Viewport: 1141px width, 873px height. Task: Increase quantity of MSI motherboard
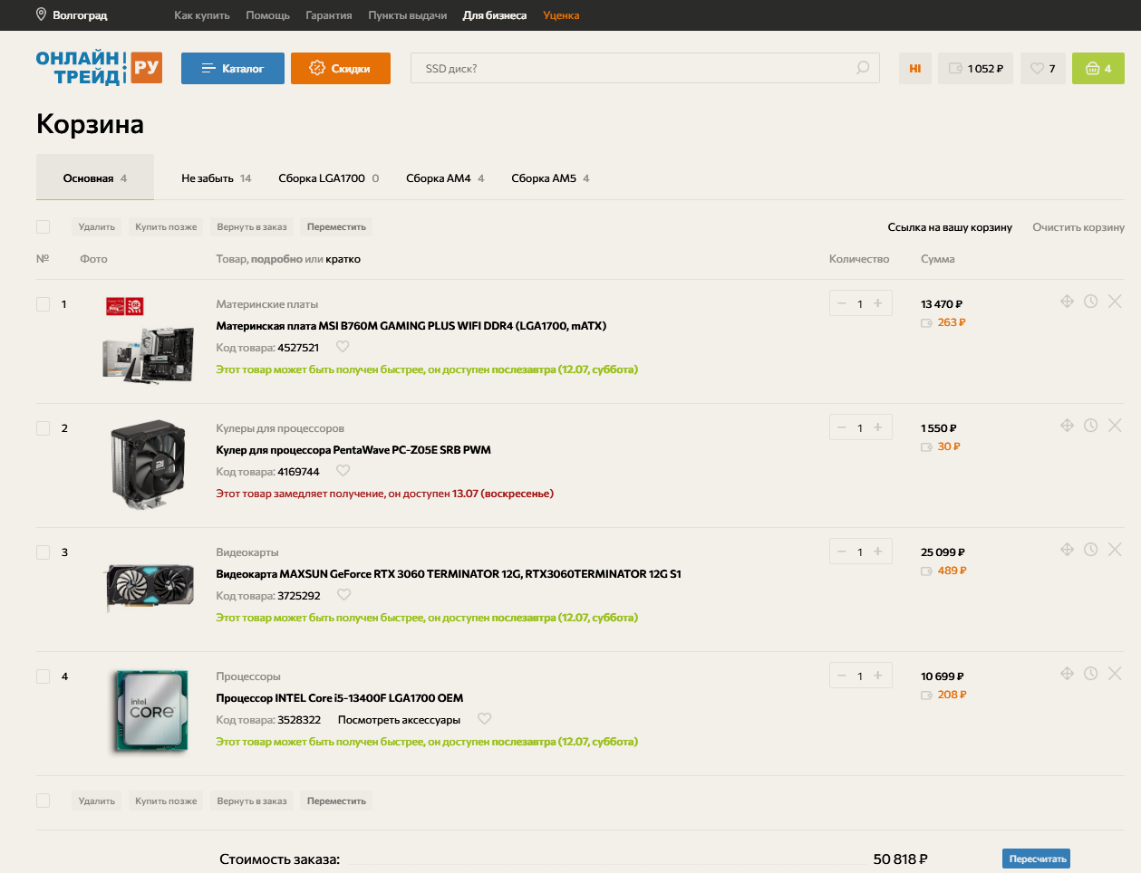877,303
